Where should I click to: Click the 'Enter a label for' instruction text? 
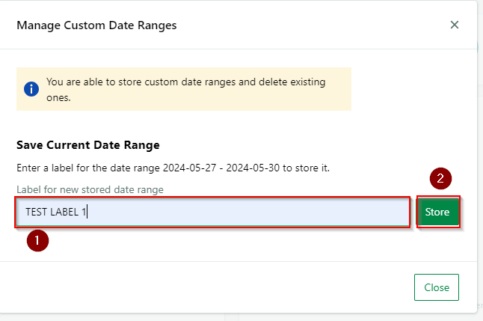click(54, 168)
